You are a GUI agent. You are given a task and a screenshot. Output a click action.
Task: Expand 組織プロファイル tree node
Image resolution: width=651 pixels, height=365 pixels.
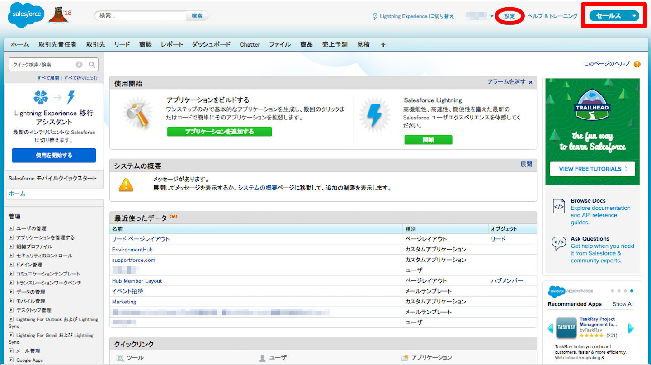tap(11, 246)
